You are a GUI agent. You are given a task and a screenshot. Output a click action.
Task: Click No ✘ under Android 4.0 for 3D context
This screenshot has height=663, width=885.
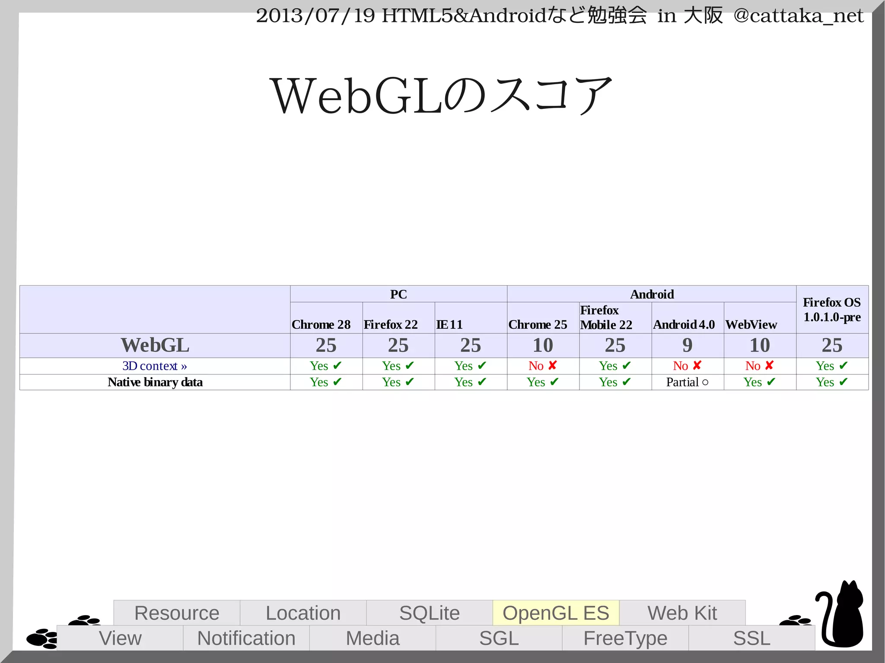[x=688, y=366]
